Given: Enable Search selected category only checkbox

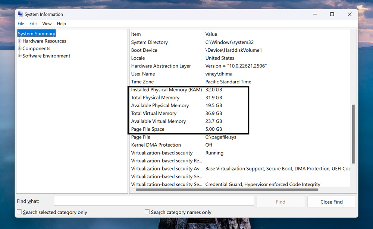Looking at the screenshot, I should click(19, 211).
